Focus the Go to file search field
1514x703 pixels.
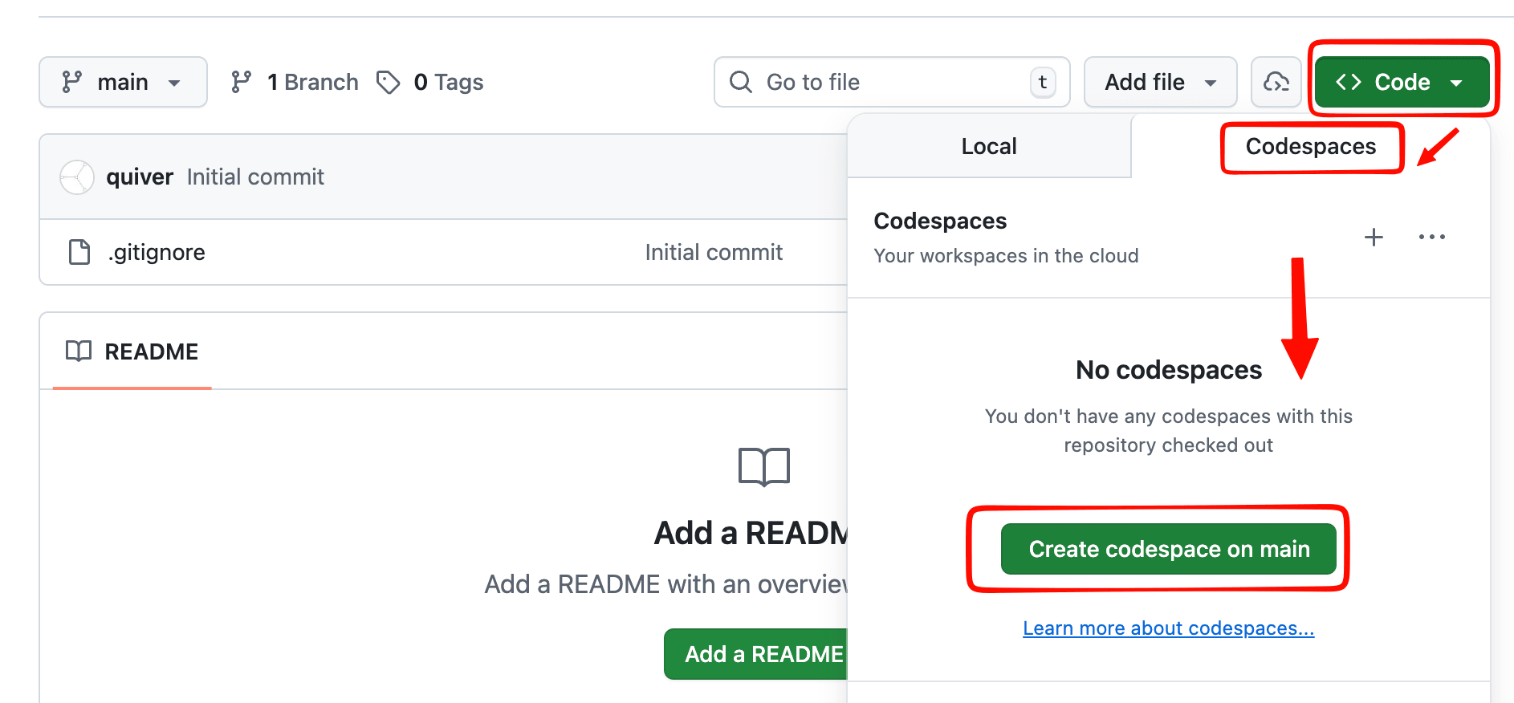[x=891, y=82]
